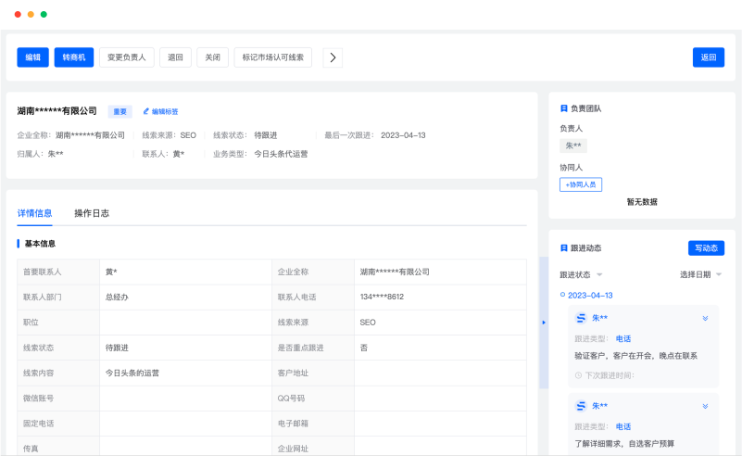Open the 跟进状态 dropdown
742x456 pixels.
[581, 274]
